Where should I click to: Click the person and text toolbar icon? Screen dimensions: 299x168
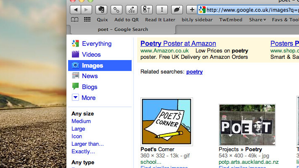pyautogui.click(x=147, y=10)
